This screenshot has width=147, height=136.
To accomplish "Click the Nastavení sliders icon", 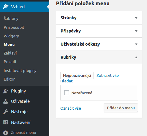I will (x=6, y=122).
